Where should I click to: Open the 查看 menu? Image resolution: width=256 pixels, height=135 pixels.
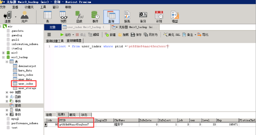[15, 7]
